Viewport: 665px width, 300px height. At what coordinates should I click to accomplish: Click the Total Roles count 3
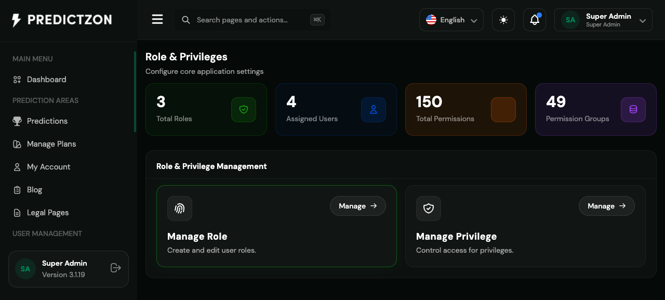coord(161,101)
